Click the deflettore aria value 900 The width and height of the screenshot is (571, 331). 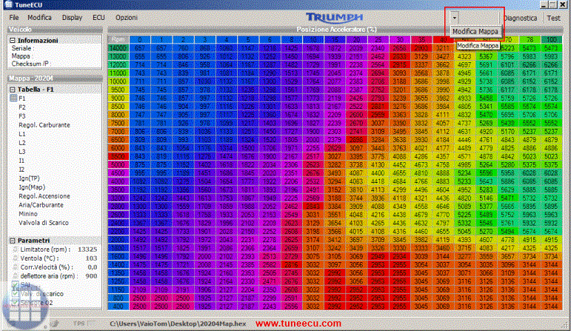pos(91,276)
